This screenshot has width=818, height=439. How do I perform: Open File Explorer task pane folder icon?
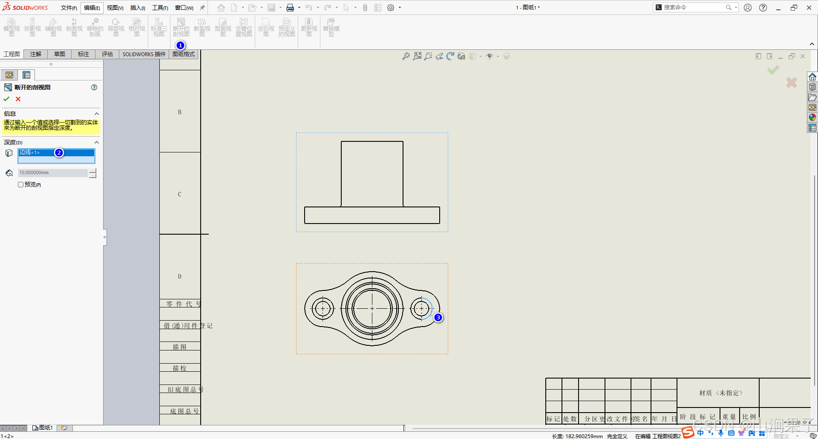click(x=812, y=98)
